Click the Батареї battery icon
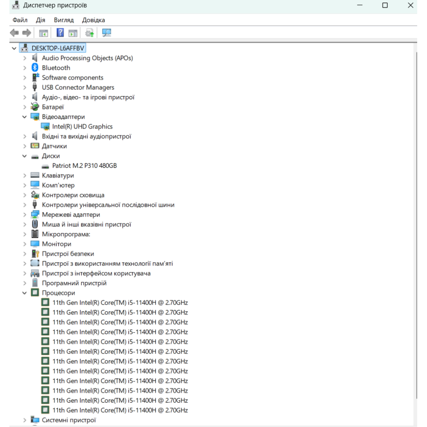Image resolution: width=427 pixels, height=427 pixels. click(35, 107)
